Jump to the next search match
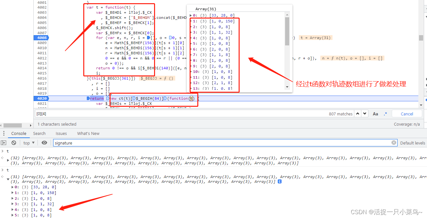427x218 pixels. pyautogui.click(x=365, y=114)
